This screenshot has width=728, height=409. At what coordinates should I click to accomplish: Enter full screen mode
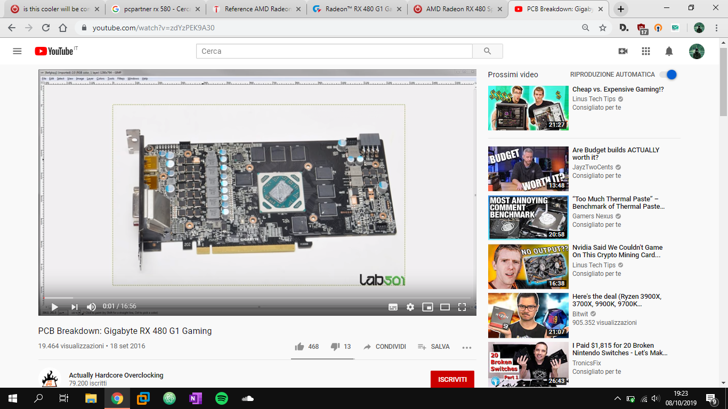coord(462,307)
